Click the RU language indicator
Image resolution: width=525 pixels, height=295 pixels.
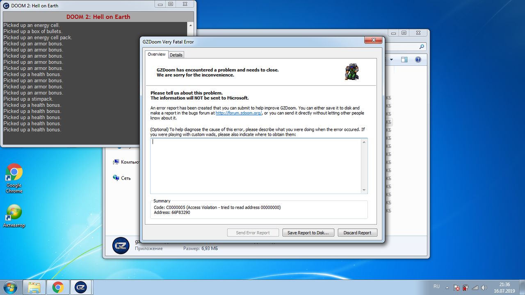pos(436,286)
